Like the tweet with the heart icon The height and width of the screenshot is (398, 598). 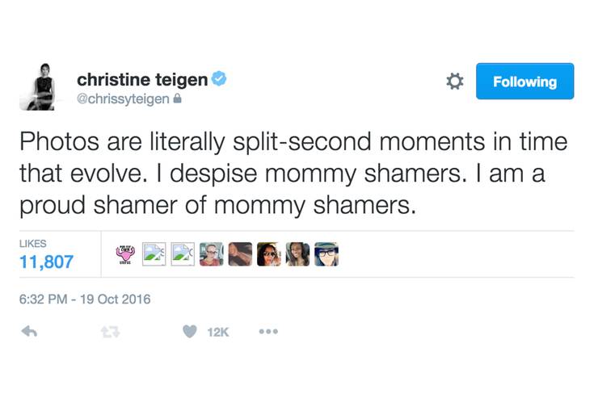[x=189, y=332]
